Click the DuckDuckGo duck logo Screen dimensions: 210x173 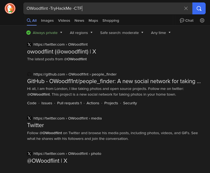coord(10,8)
